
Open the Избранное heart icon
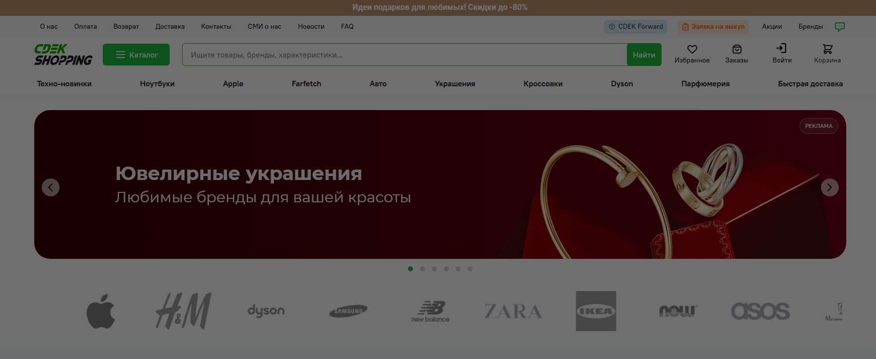coord(692,49)
